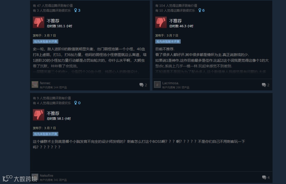Open comments on Nekofire's review

coord(266,177)
